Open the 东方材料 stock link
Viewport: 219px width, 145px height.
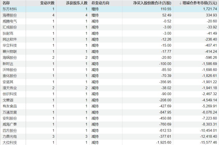[9, 9]
